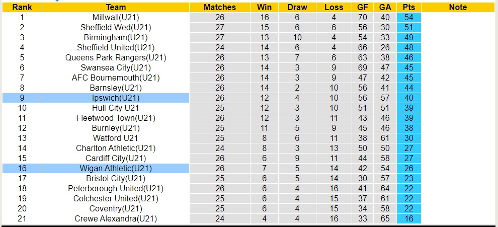Click the GA column header

[x=385, y=7]
